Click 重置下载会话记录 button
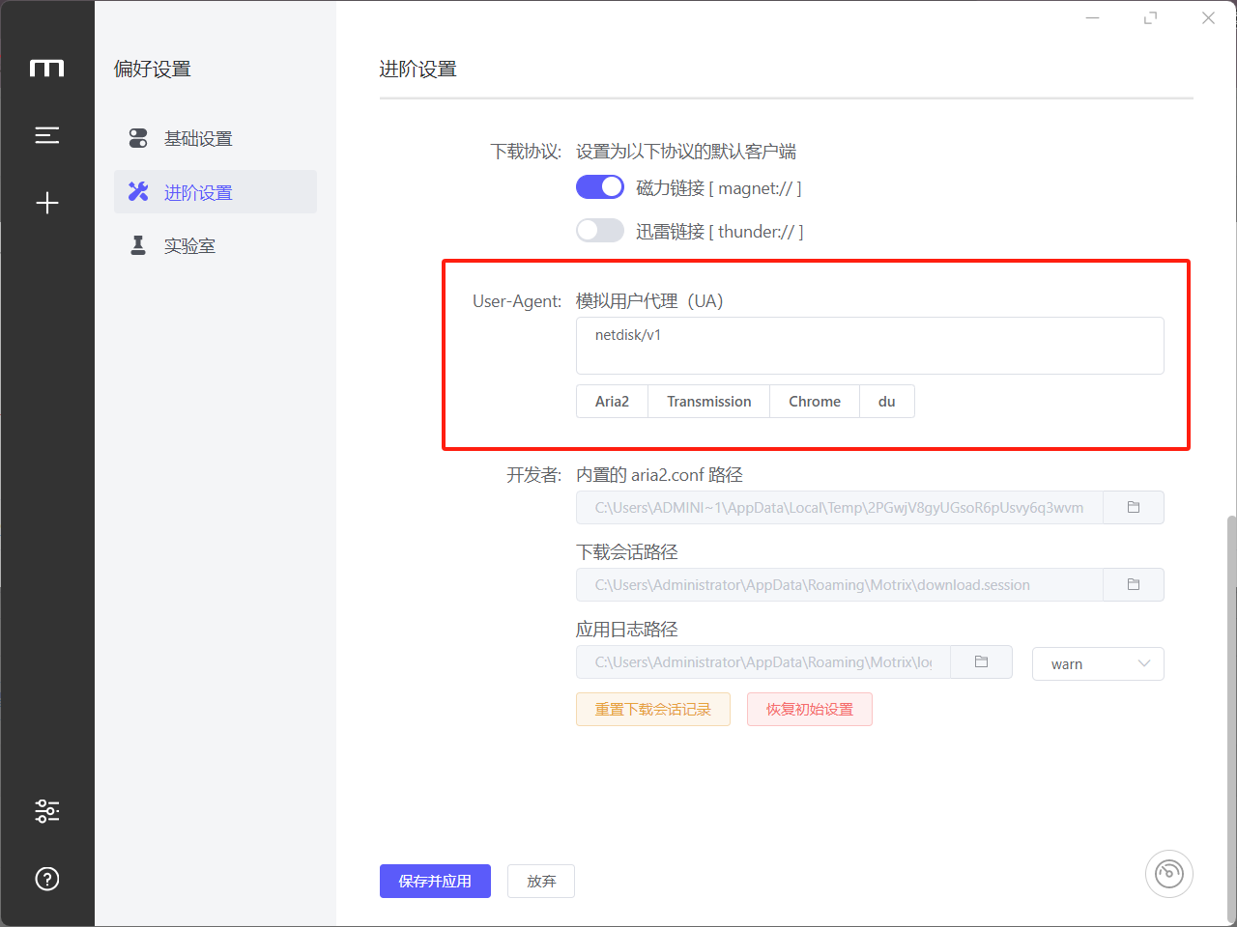The height and width of the screenshot is (927, 1237). coord(653,709)
